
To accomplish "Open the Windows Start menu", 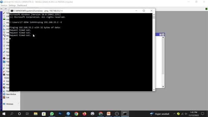I will 4,114.
